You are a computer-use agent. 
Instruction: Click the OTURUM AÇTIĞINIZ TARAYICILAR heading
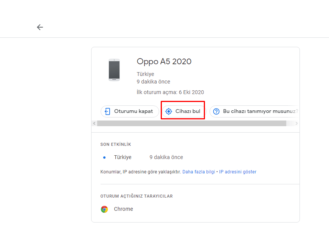137,196
